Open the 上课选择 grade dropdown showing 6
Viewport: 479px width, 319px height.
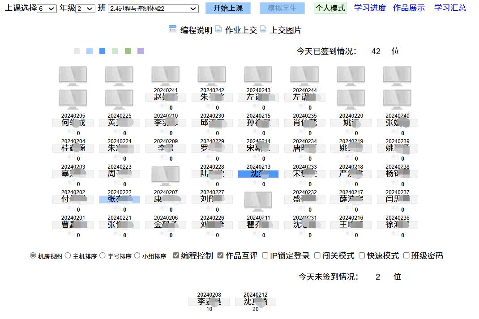[47, 9]
